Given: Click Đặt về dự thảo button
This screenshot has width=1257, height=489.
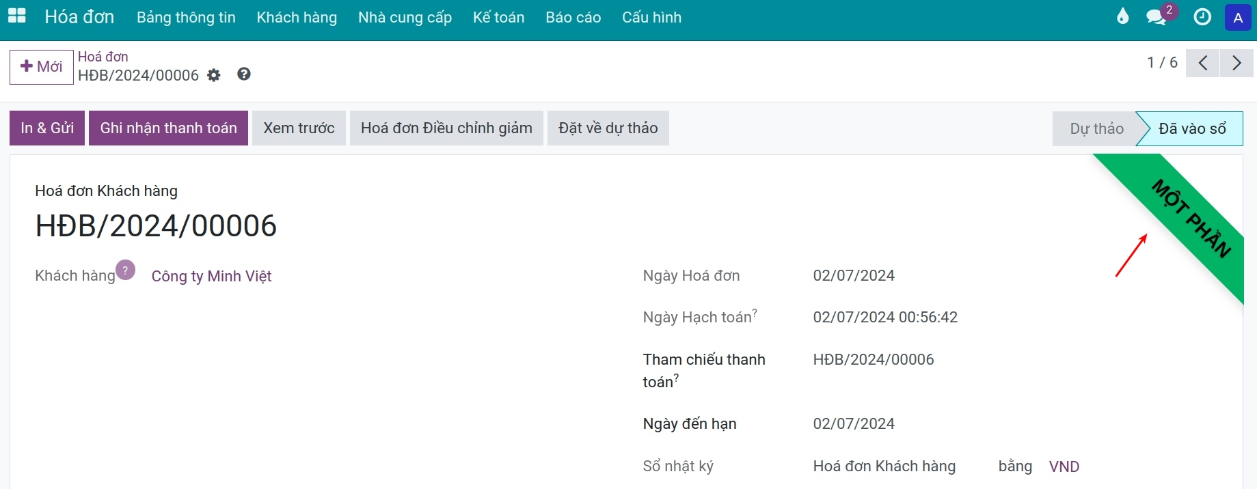Looking at the screenshot, I should [608, 128].
